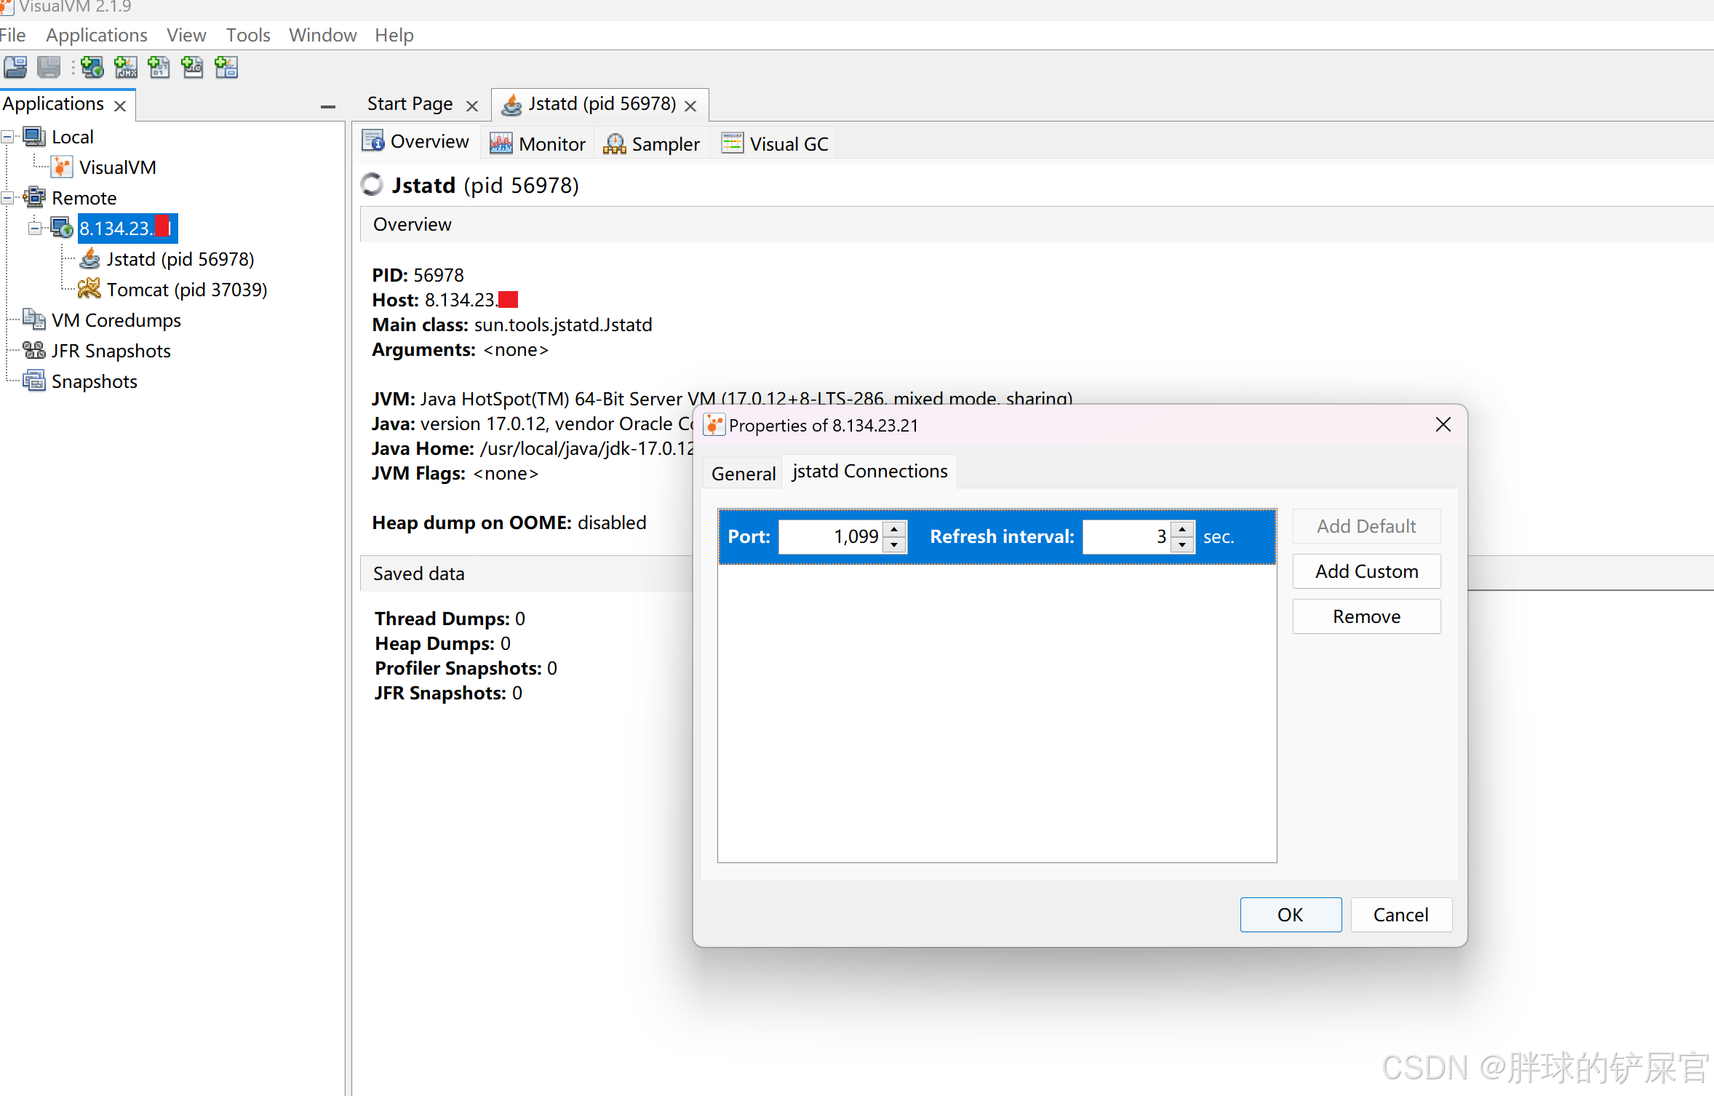Select the Tomcat (pid 37039) node
1714x1096 pixels.
(186, 290)
